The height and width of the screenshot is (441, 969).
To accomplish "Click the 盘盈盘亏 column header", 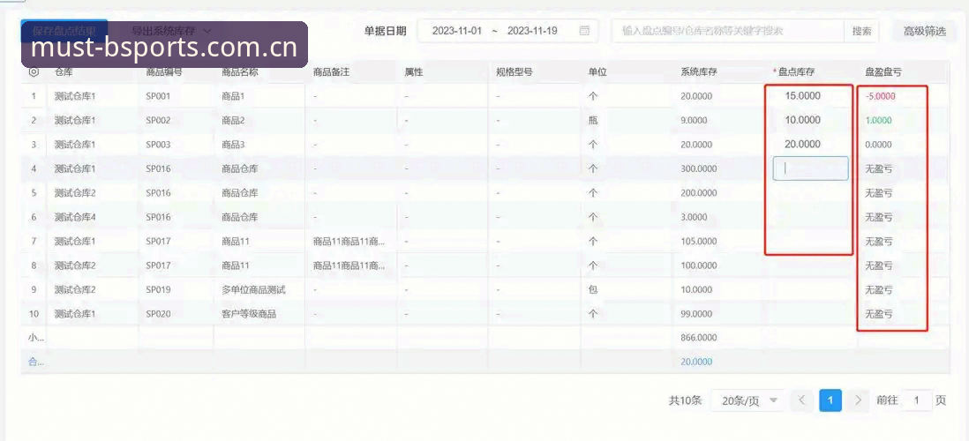I will click(883, 72).
